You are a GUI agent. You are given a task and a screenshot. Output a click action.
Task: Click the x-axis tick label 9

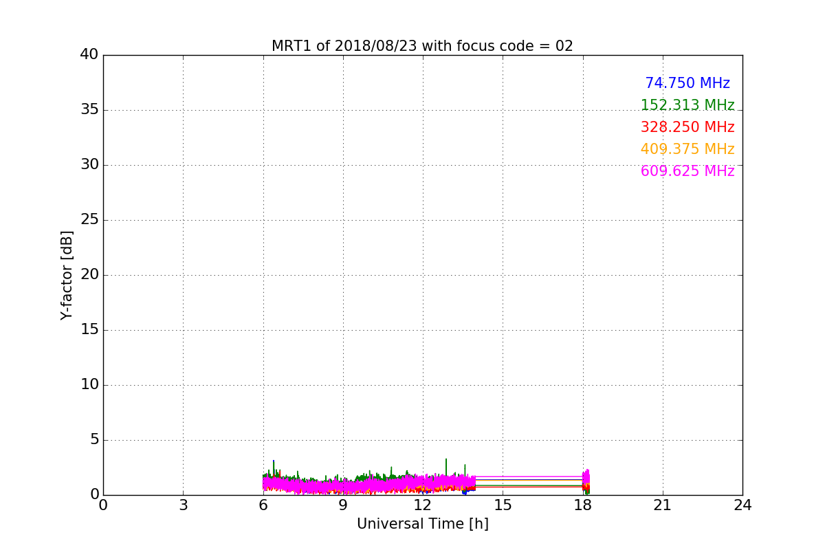coord(342,505)
